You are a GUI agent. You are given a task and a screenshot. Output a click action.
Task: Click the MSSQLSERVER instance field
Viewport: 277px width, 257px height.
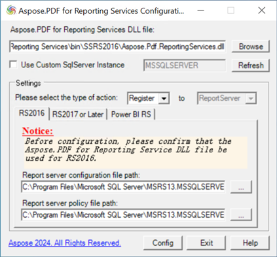click(x=185, y=65)
